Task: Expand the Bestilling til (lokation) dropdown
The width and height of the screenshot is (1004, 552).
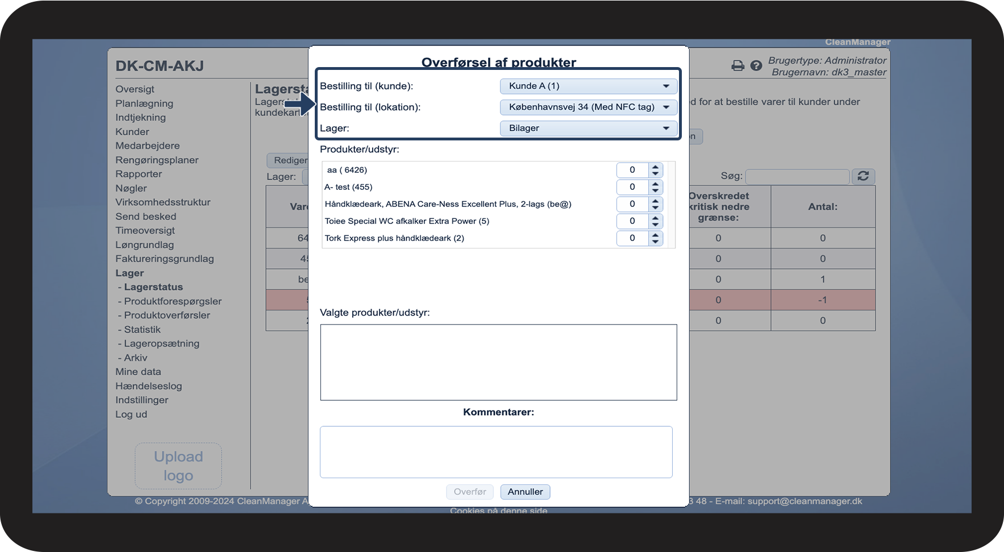Action: (x=589, y=107)
